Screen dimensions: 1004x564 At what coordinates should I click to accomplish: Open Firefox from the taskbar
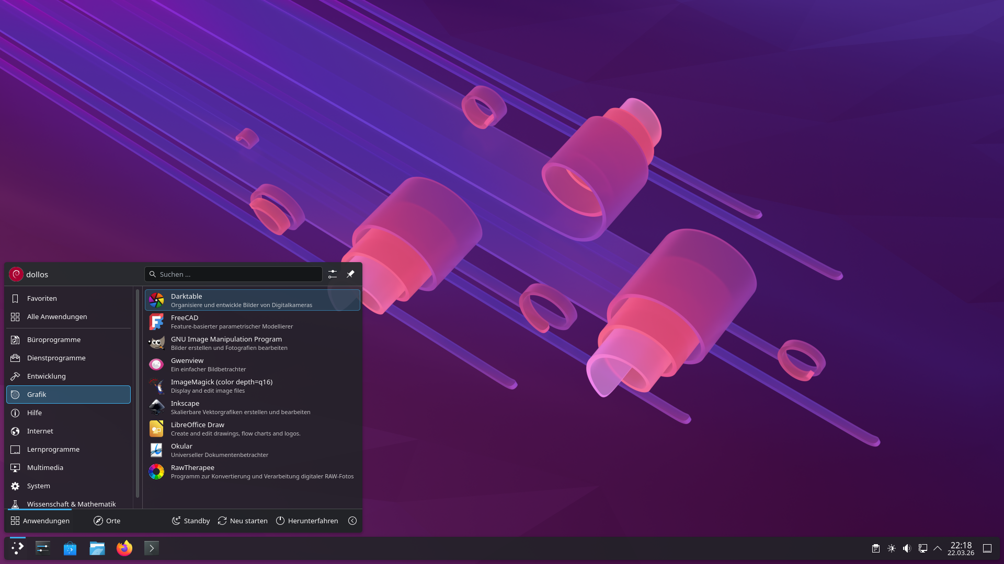[x=124, y=548]
